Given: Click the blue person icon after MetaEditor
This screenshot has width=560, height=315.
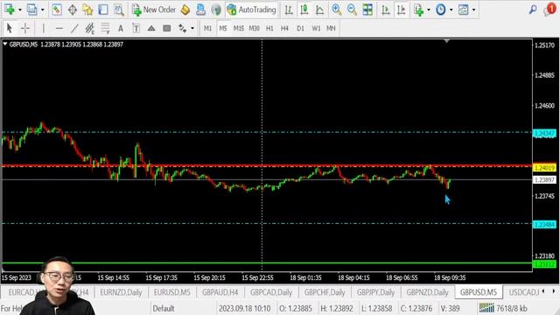Looking at the screenshot, I should pyautogui.click(x=200, y=10).
